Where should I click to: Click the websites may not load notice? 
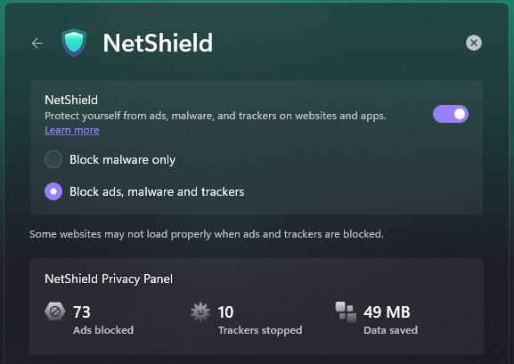pyautogui.click(x=207, y=234)
